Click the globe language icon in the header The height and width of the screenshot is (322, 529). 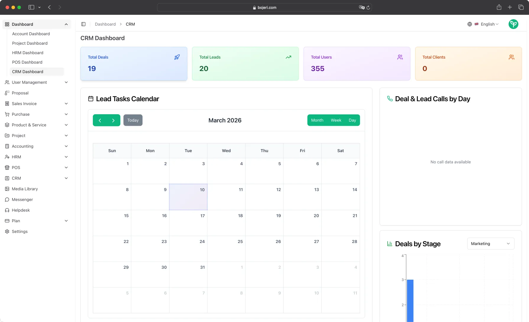pyautogui.click(x=470, y=24)
